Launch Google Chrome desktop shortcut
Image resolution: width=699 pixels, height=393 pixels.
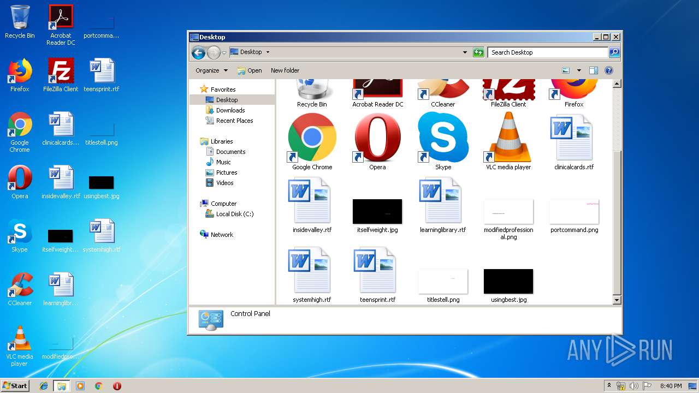coord(20,132)
